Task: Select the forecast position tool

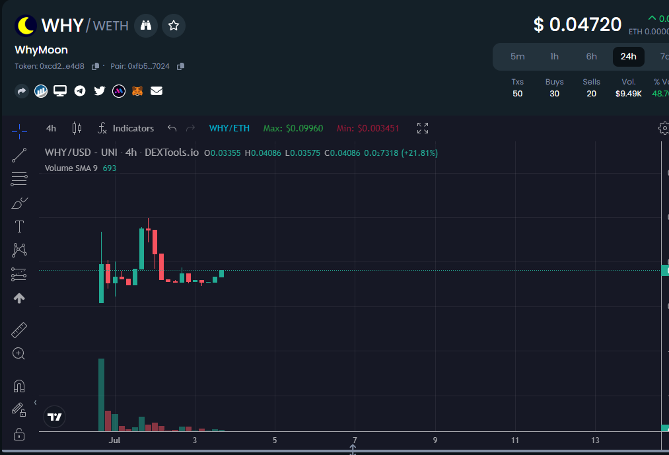Action: [x=18, y=275]
